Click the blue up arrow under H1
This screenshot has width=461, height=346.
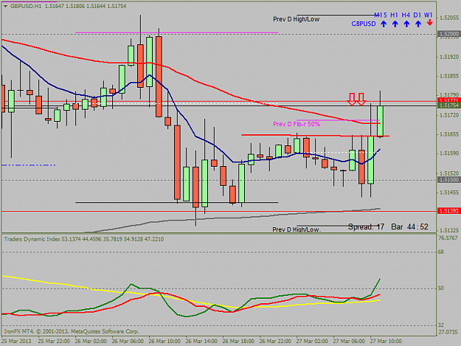point(395,24)
